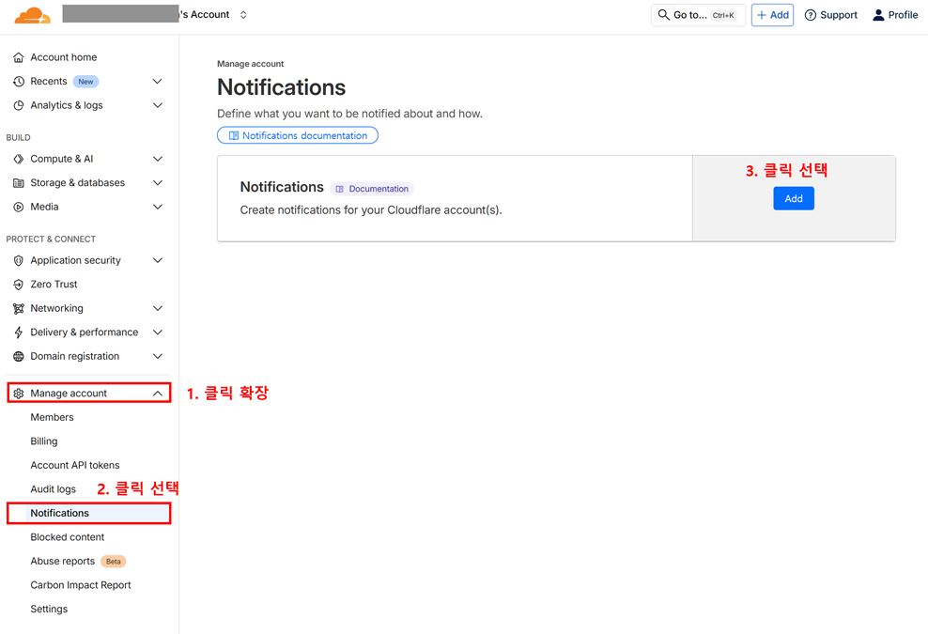928x634 pixels.
Task: Open the Support menu
Action: (831, 15)
